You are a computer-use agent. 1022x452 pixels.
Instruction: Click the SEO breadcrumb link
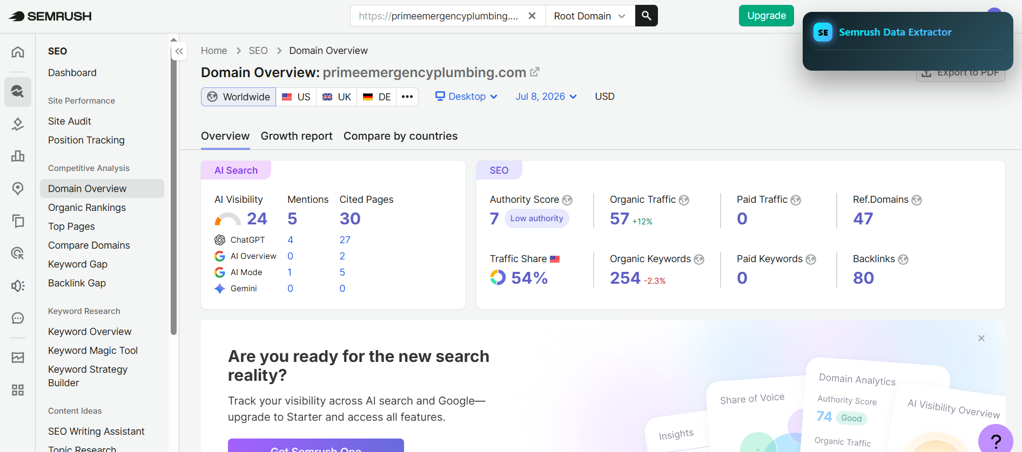258,51
